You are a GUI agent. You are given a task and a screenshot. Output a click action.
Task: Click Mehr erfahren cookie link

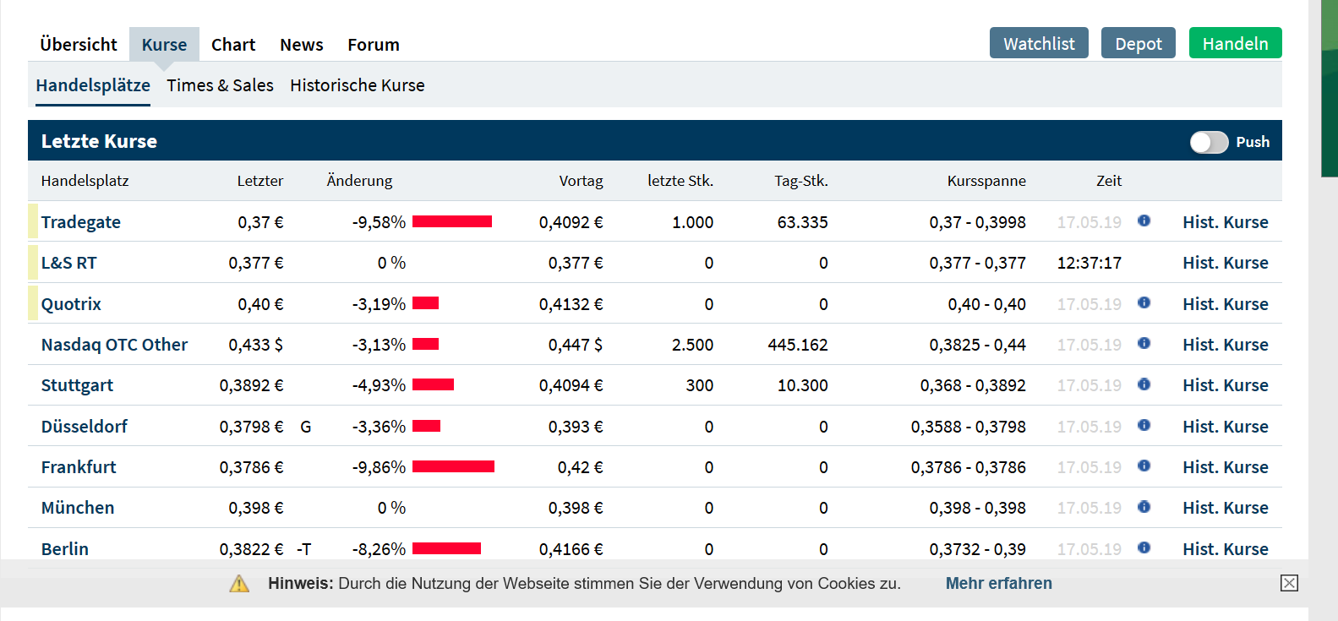click(998, 583)
